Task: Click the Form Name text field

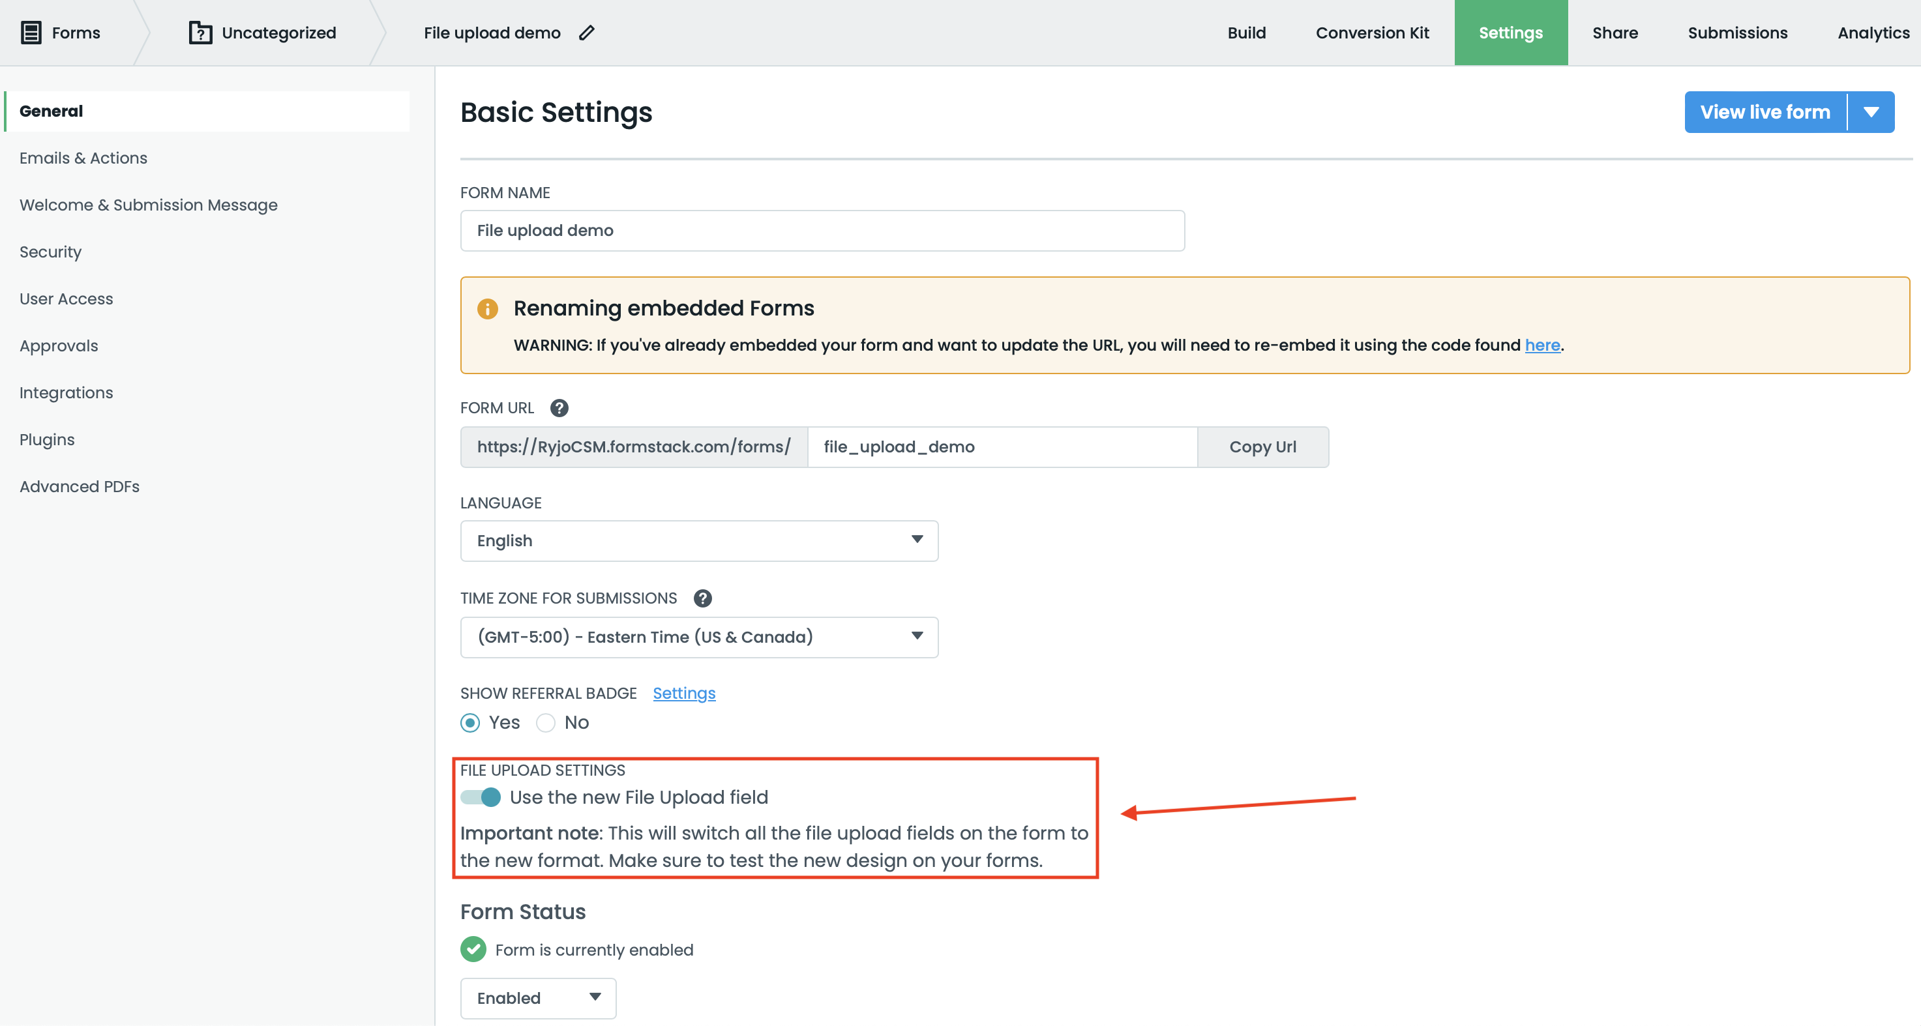Action: [822, 230]
